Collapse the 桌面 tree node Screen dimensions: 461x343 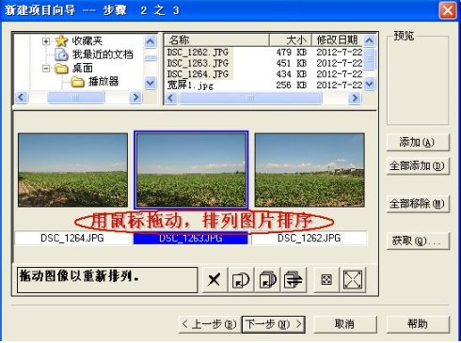[46, 69]
